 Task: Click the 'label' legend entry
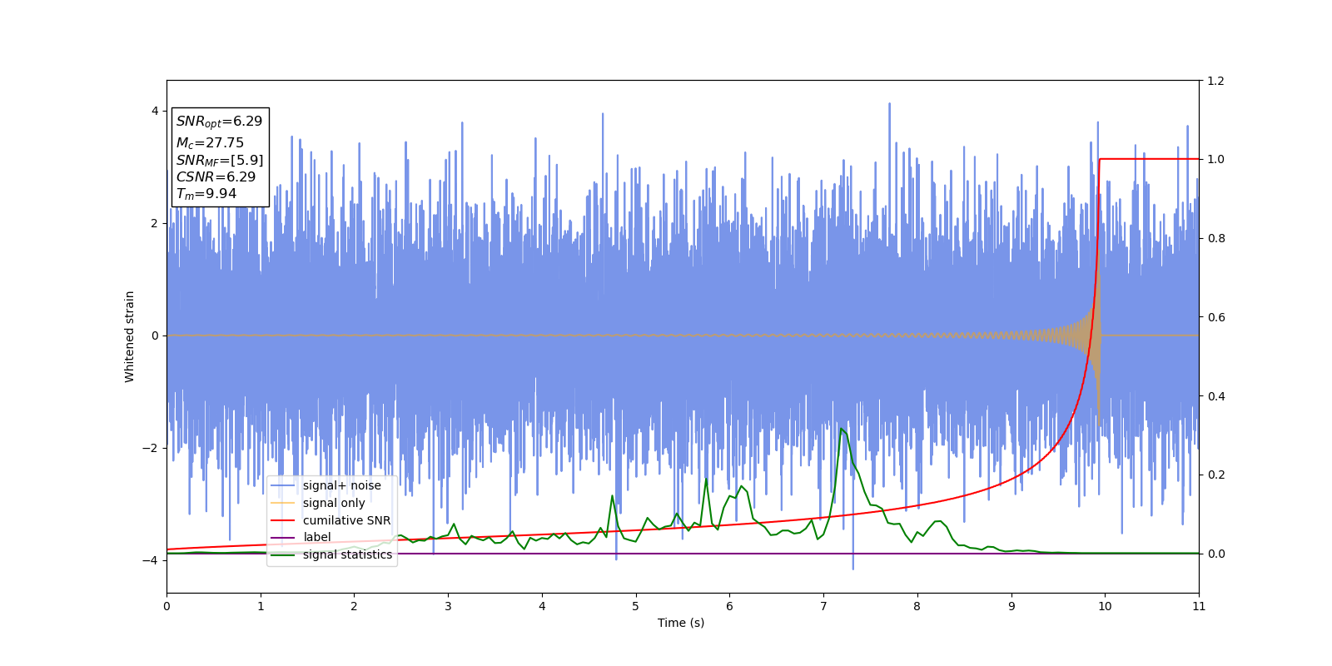pyautogui.click(x=316, y=537)
